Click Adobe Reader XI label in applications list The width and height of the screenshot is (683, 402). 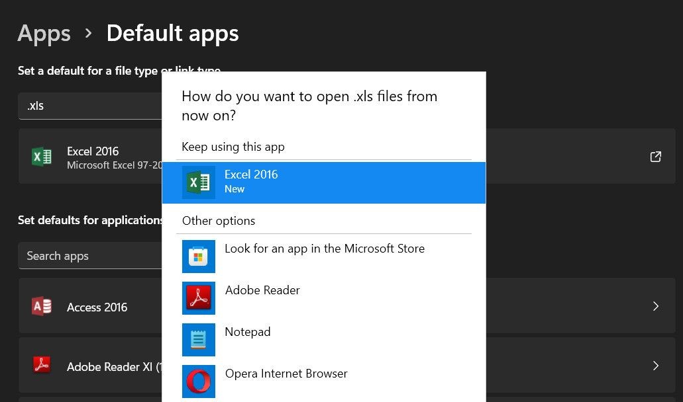click(114, 367)
